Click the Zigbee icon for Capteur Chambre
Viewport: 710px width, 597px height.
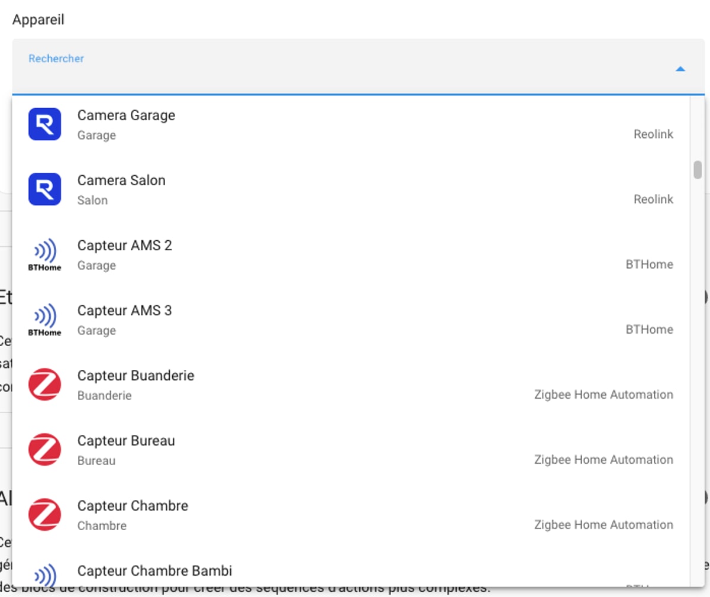point(44,515)
